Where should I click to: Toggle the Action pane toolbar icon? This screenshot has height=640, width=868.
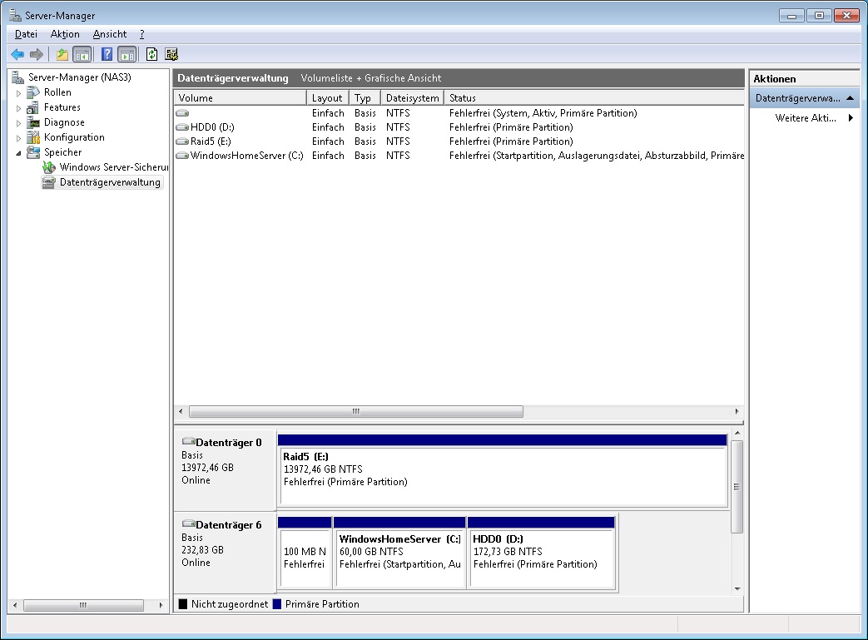coord(126,54)
